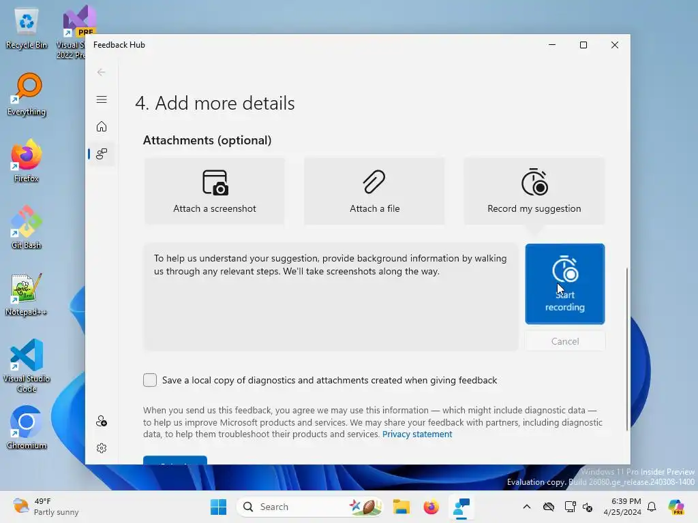Click Feedback Hub taskbar icon
The image size is (698, 523).
(461, 507)
